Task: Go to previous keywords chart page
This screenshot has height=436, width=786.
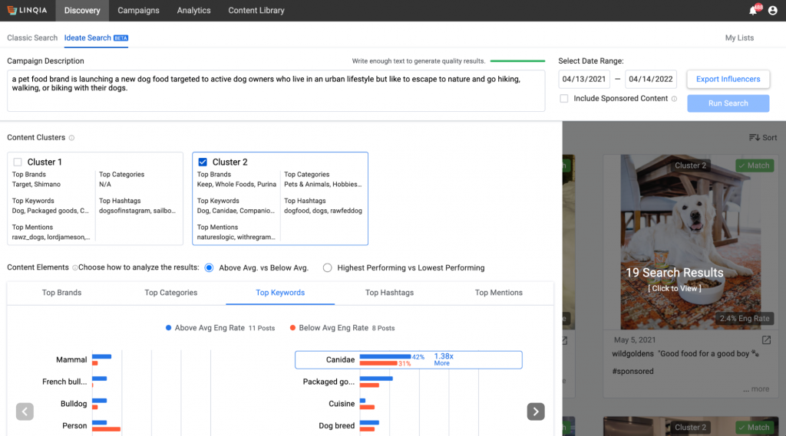Action: tap(25, 411)
